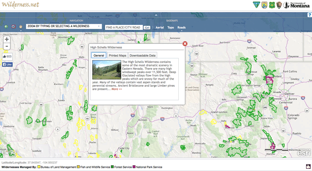Focus the Find a Place/City/Road field

(124, 28)
